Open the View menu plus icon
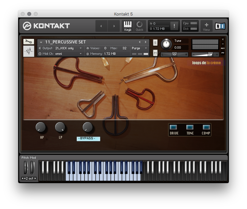Image resolution: width=247 pixels, height=209 pixels. pyautogui.click(x=206, y=26)
